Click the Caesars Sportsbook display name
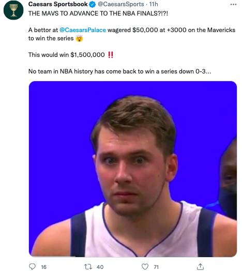Viewport: 242px width, 271px height. (x=58, y=4)
